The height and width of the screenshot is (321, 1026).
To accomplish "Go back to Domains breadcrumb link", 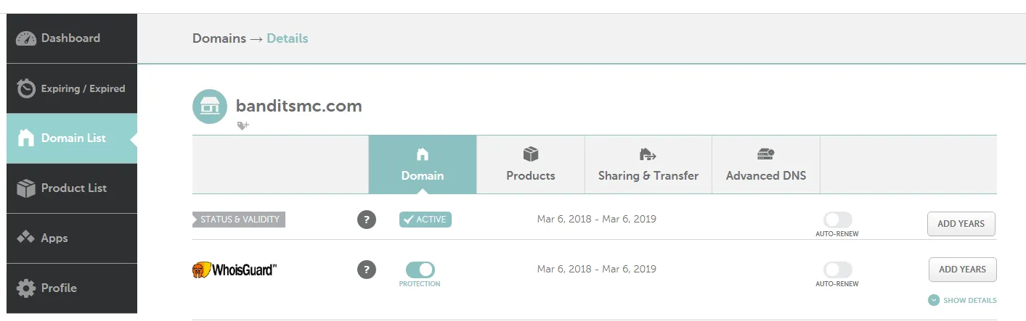I will [219, 38].
